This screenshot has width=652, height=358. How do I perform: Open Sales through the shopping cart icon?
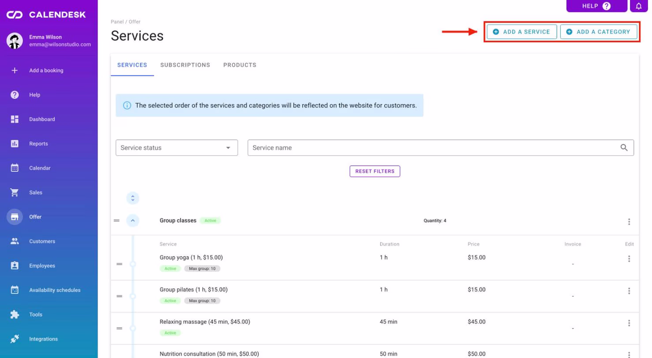(x=15, y=193)
